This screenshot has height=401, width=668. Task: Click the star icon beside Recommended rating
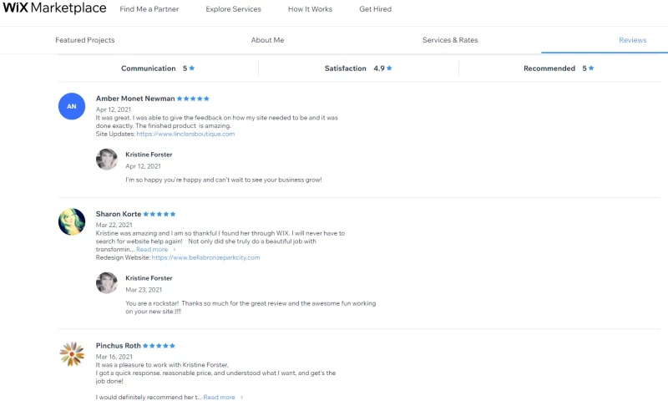[x=591, y=69]
